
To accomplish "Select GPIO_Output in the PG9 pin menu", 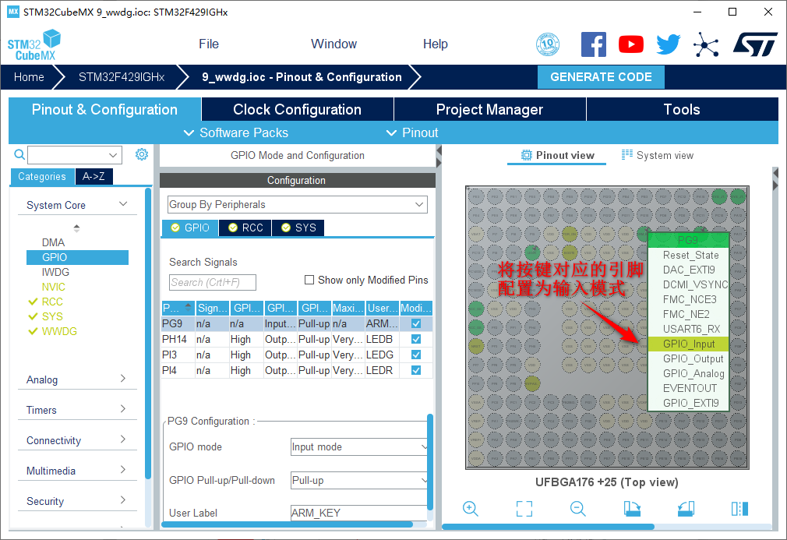I will tap(693, 358).
